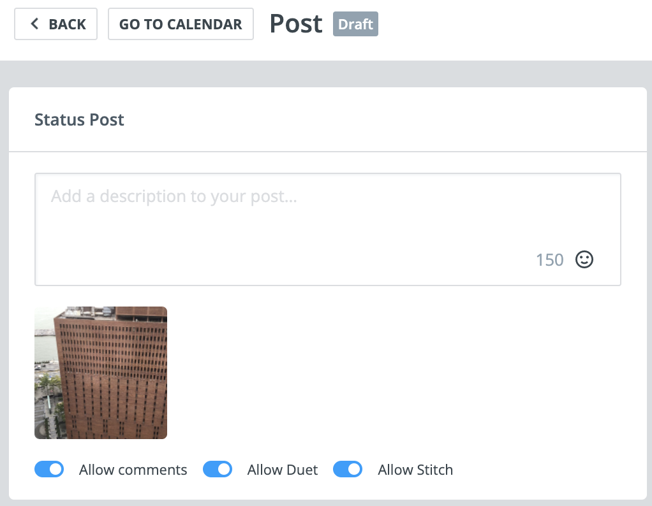This screenshot has width=652, height=506.
Task: Click the 'Allow Stitch' text label
Action: point(415,470)
